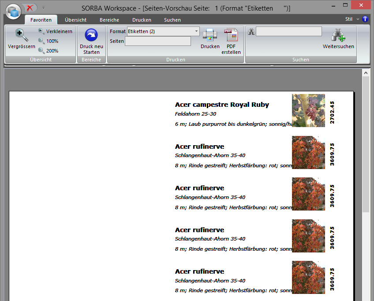Set zoom to 200%
The height and width of the screenshot is (301, 374).
point(49,51)
